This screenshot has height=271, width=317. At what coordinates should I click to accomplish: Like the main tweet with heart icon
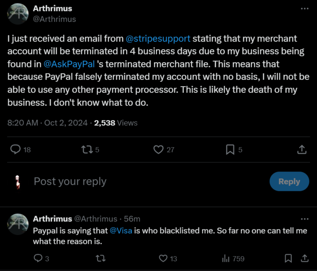[158, 150]
